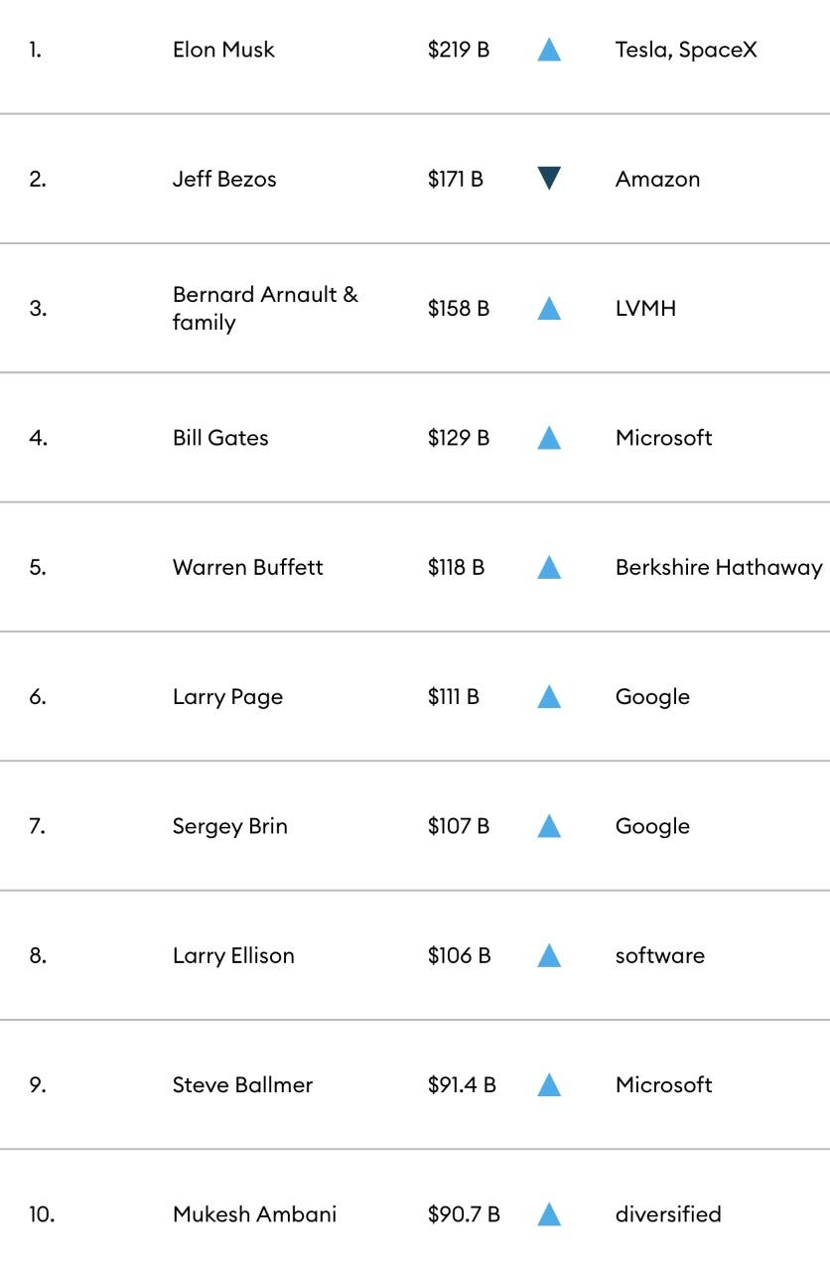Click the up arrow in Sergey Brin's row
The image size is (830, 1271).
coord(549,826)
